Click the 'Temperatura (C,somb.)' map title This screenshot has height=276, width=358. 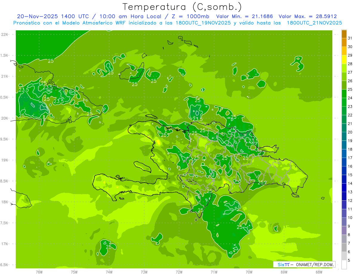point(182,7)
